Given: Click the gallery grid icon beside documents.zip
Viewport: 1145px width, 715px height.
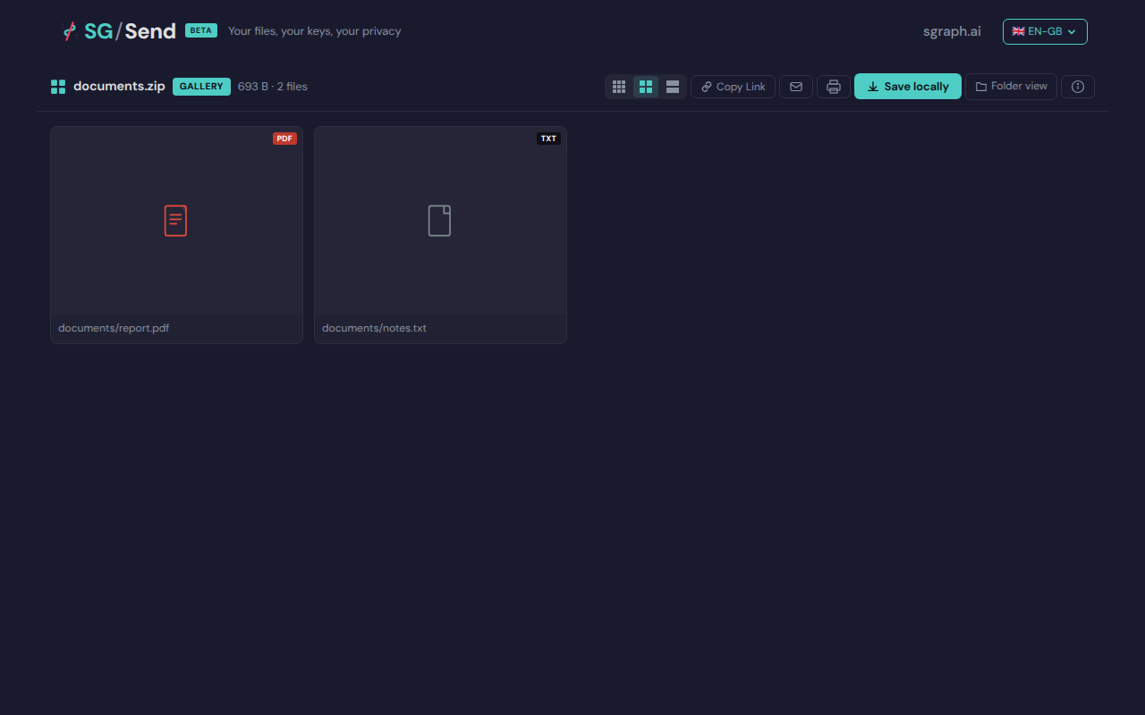Looking at the screenshot, I should [x=58, y=87].
